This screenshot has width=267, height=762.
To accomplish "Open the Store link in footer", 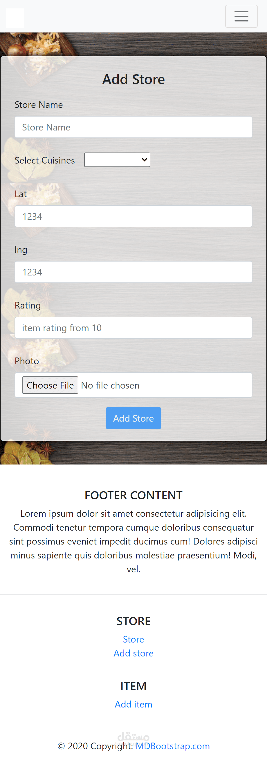I will click(133, 640).
